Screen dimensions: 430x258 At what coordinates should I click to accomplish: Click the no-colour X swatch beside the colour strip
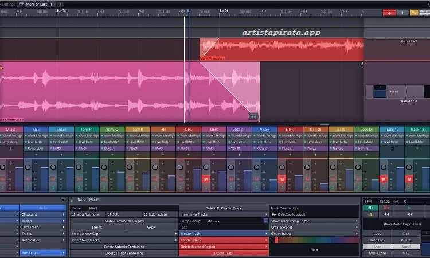pyautogui.click(x=272, y=240)
